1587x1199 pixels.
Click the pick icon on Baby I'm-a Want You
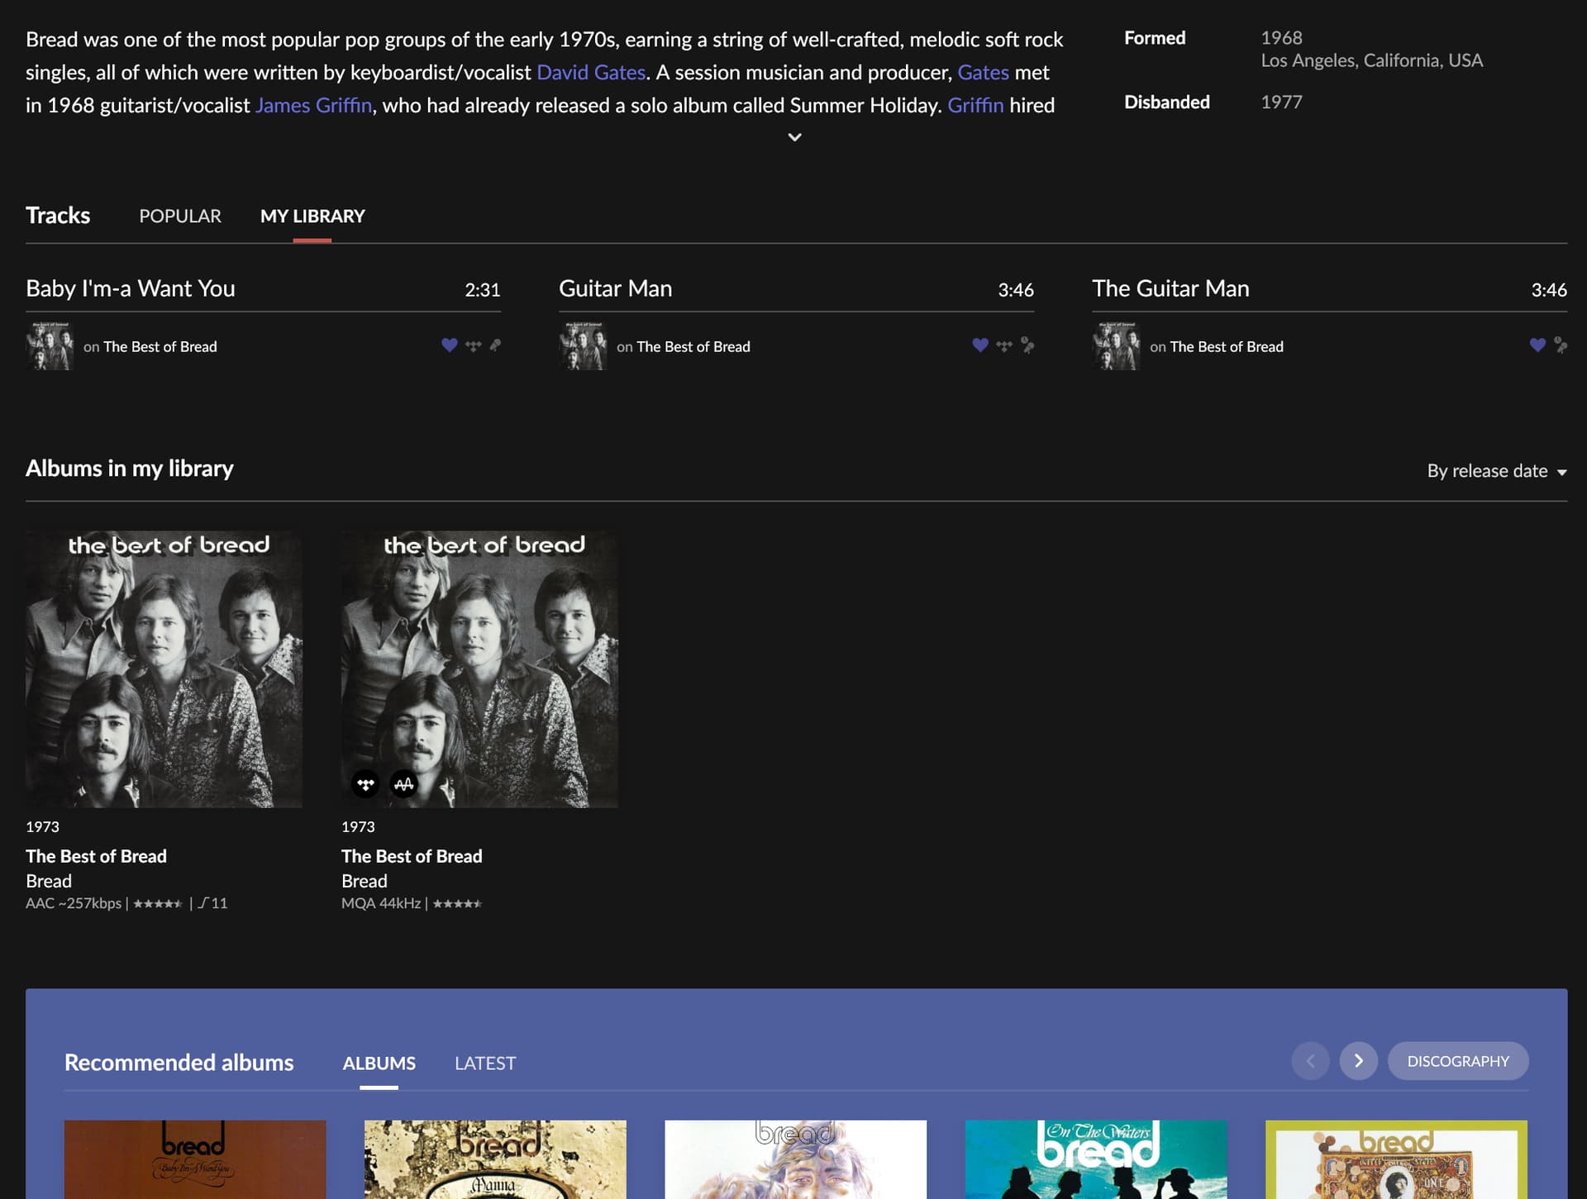click(x=495, y=345)
